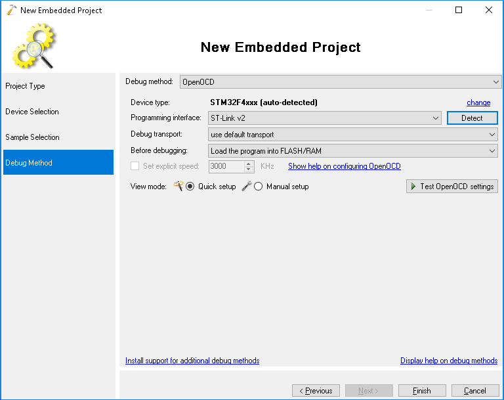
Task: Click the explicit speed 3000 input field
Action: point(226,166)
